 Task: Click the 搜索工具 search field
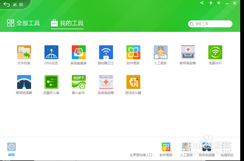pyautogui.click(x=210, y=24)
